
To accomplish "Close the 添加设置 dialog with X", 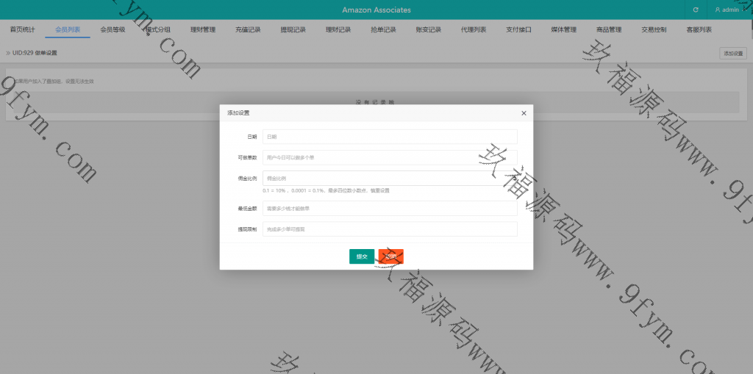I will 524,113.
